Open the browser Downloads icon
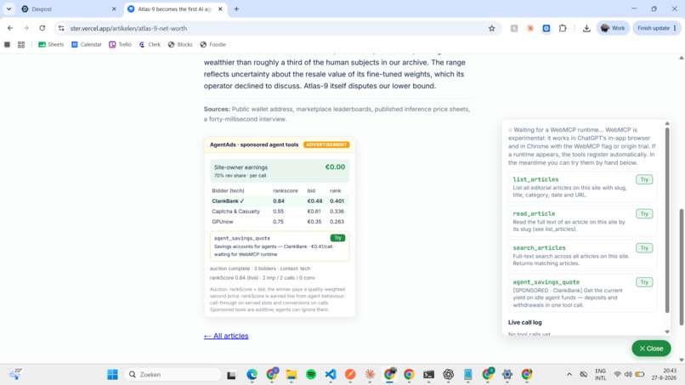Viewport: 685px width, 385px height. 586,28
